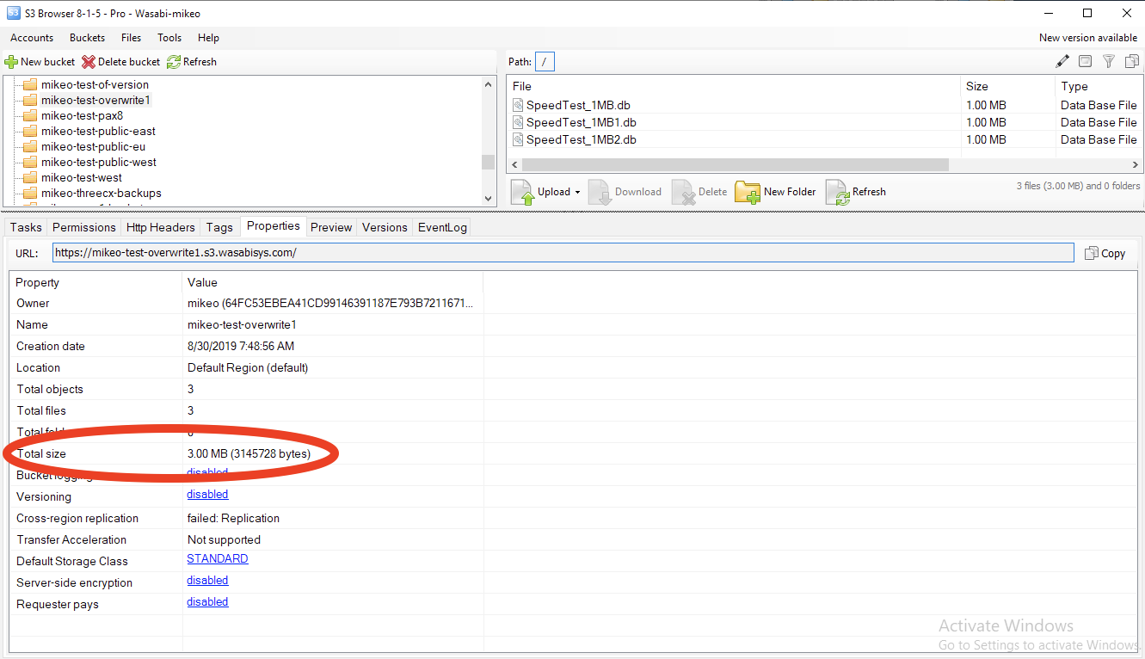Switch to the Http Headers tab
This screenshot has width=1145, height=659.
[161, 227]
